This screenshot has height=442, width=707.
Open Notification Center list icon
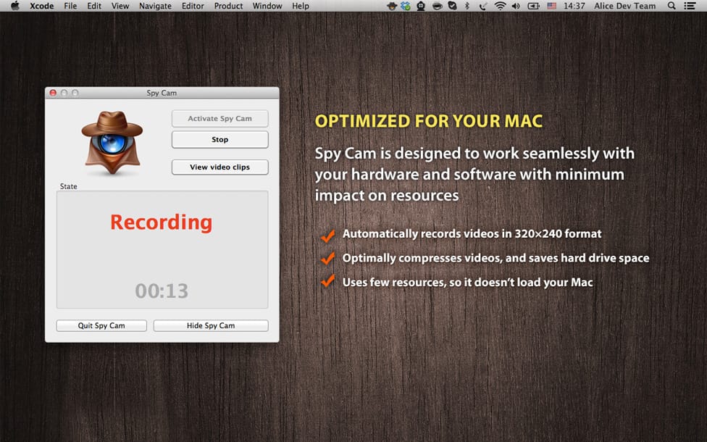[x=690, y=6]
